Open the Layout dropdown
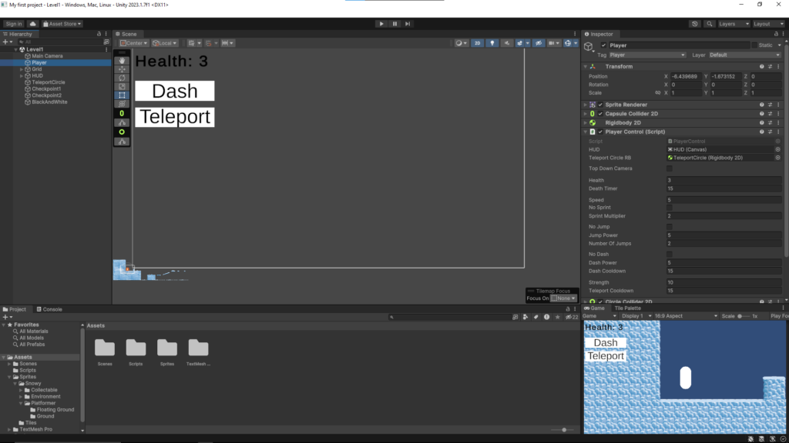 click(767, 24)
